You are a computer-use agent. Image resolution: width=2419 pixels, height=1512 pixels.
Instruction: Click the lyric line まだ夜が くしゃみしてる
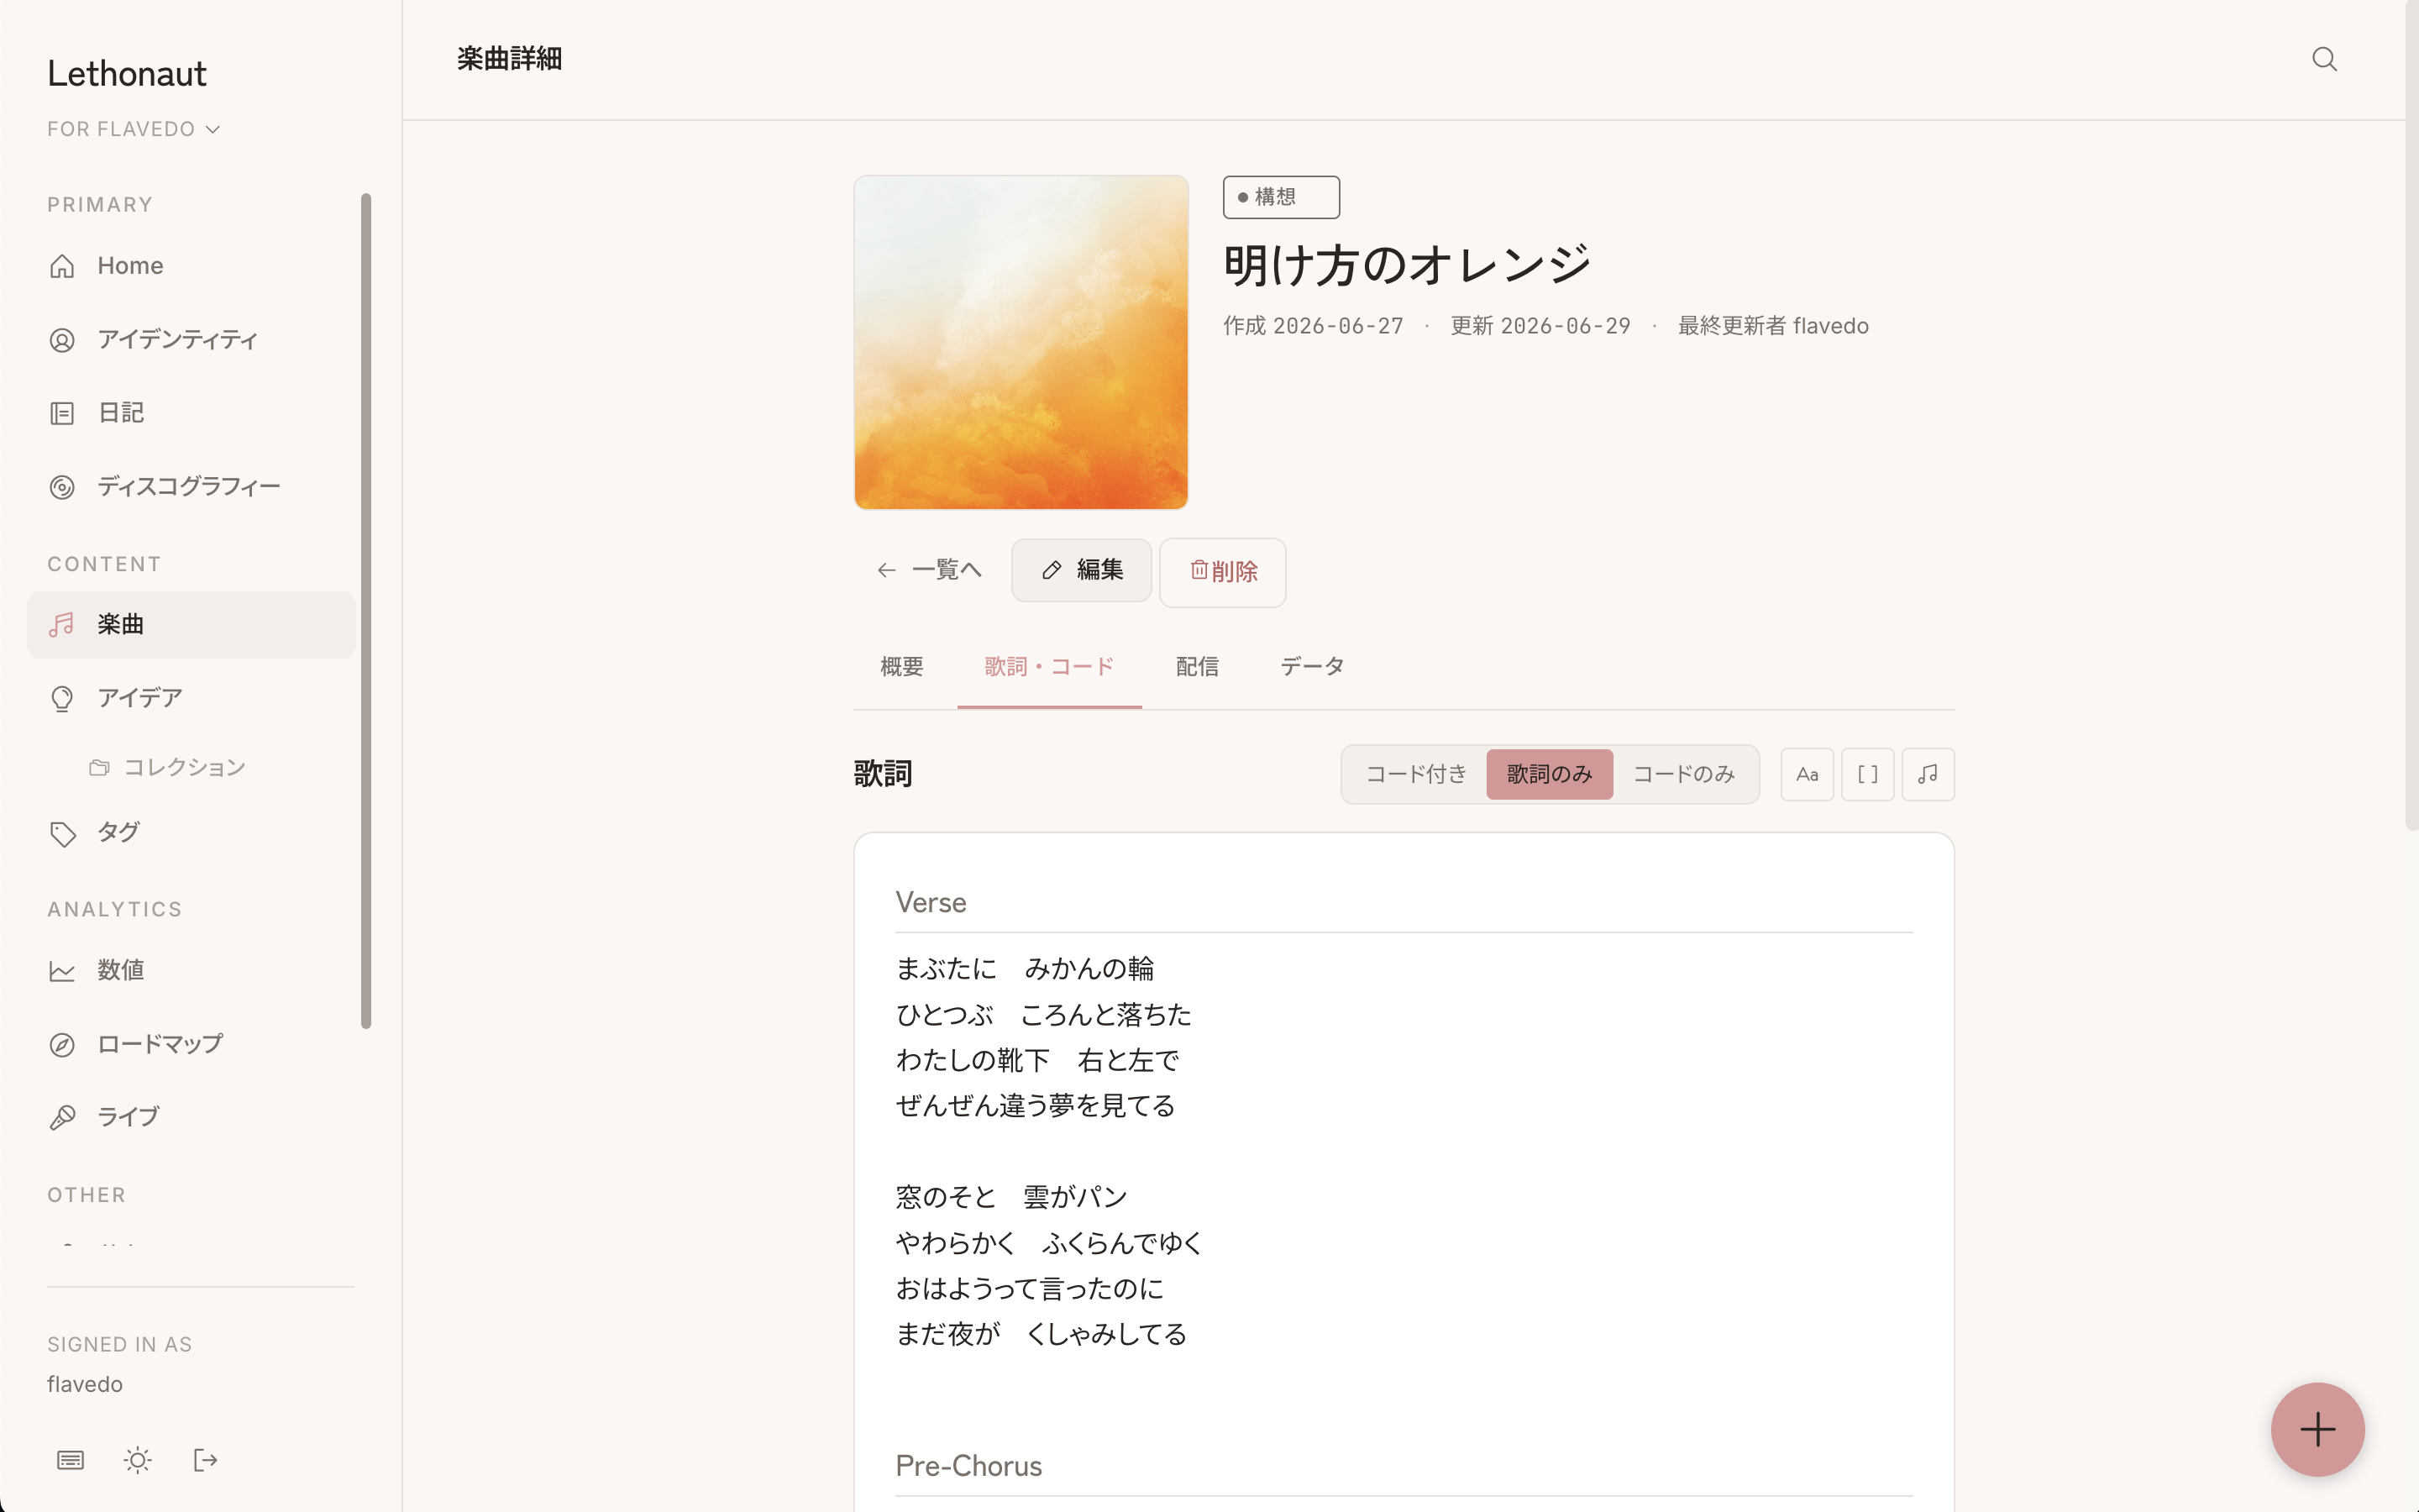coord(1042,1334)
